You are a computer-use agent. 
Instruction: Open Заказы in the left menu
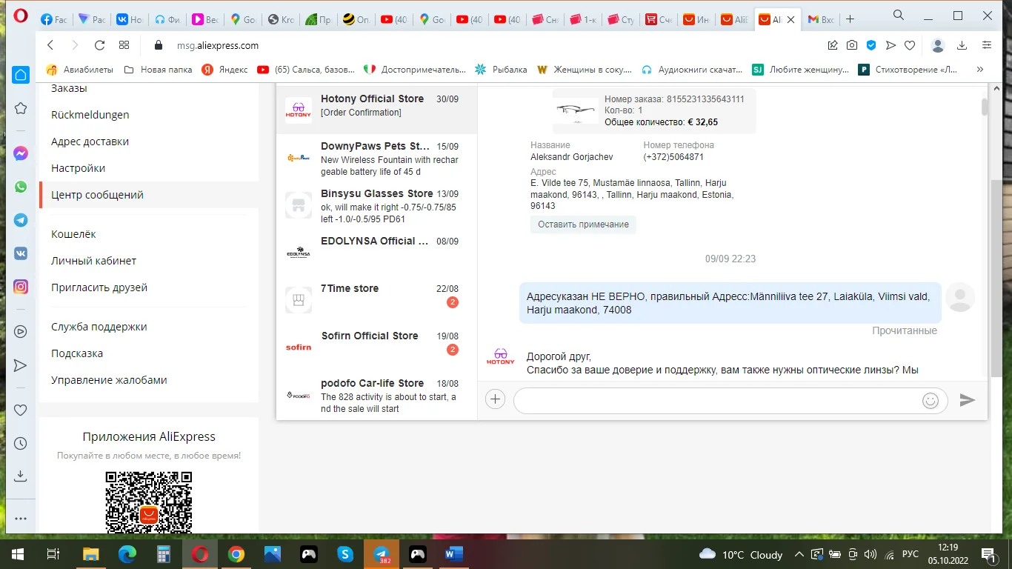(x=69, y=88)
